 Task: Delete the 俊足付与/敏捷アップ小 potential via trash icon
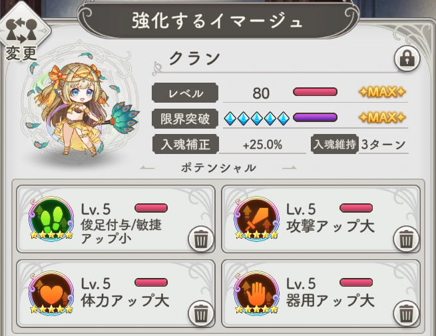(201, 239)
